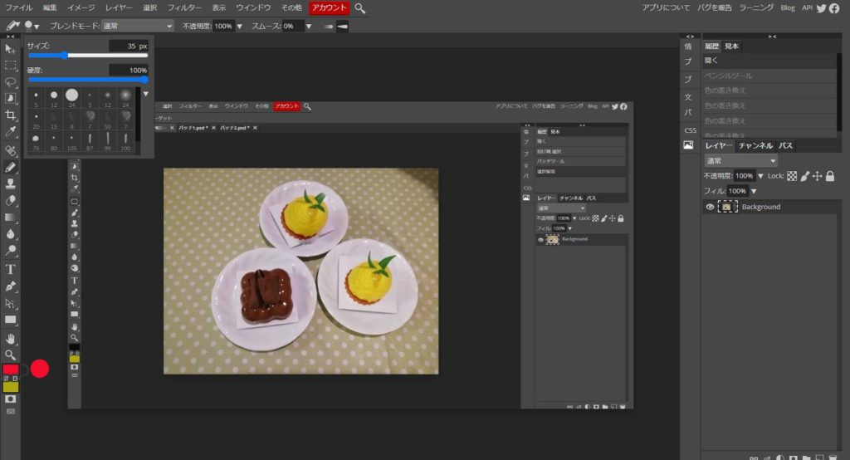This screenshot has width=850, height=460.
Task: Open the バグを報告 link
Action: click(713, 7)
